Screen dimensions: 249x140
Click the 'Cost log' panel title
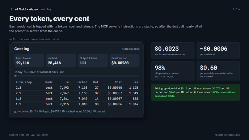(x=22, y=49)
